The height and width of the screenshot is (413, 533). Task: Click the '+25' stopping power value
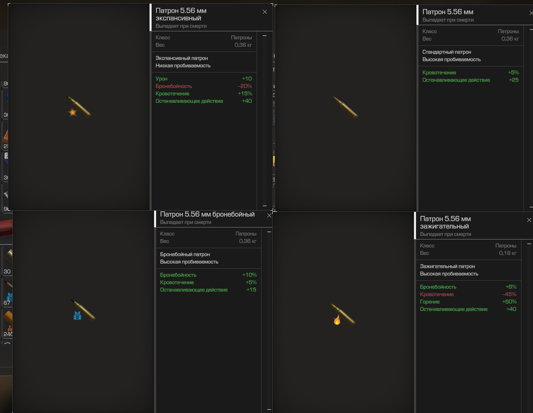(514, 80)
